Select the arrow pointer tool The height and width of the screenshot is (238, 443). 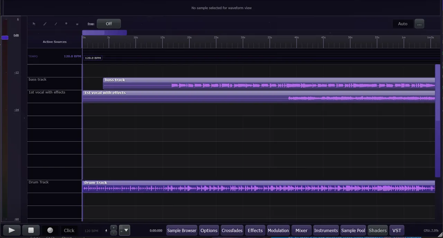tap(34, 24)
